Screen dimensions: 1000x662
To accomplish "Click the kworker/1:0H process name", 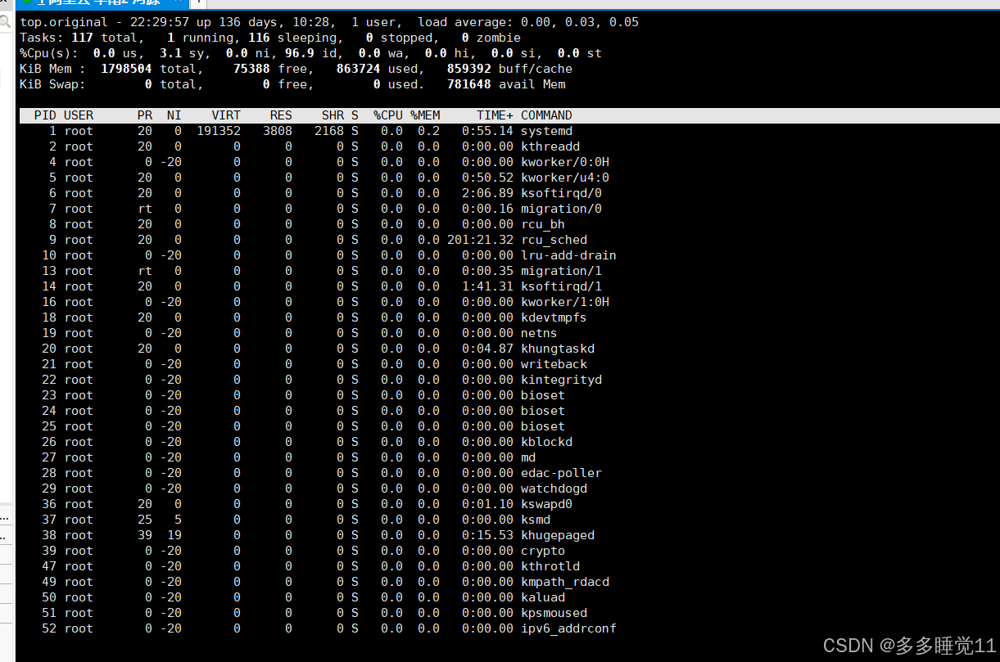I will [565, 302].
